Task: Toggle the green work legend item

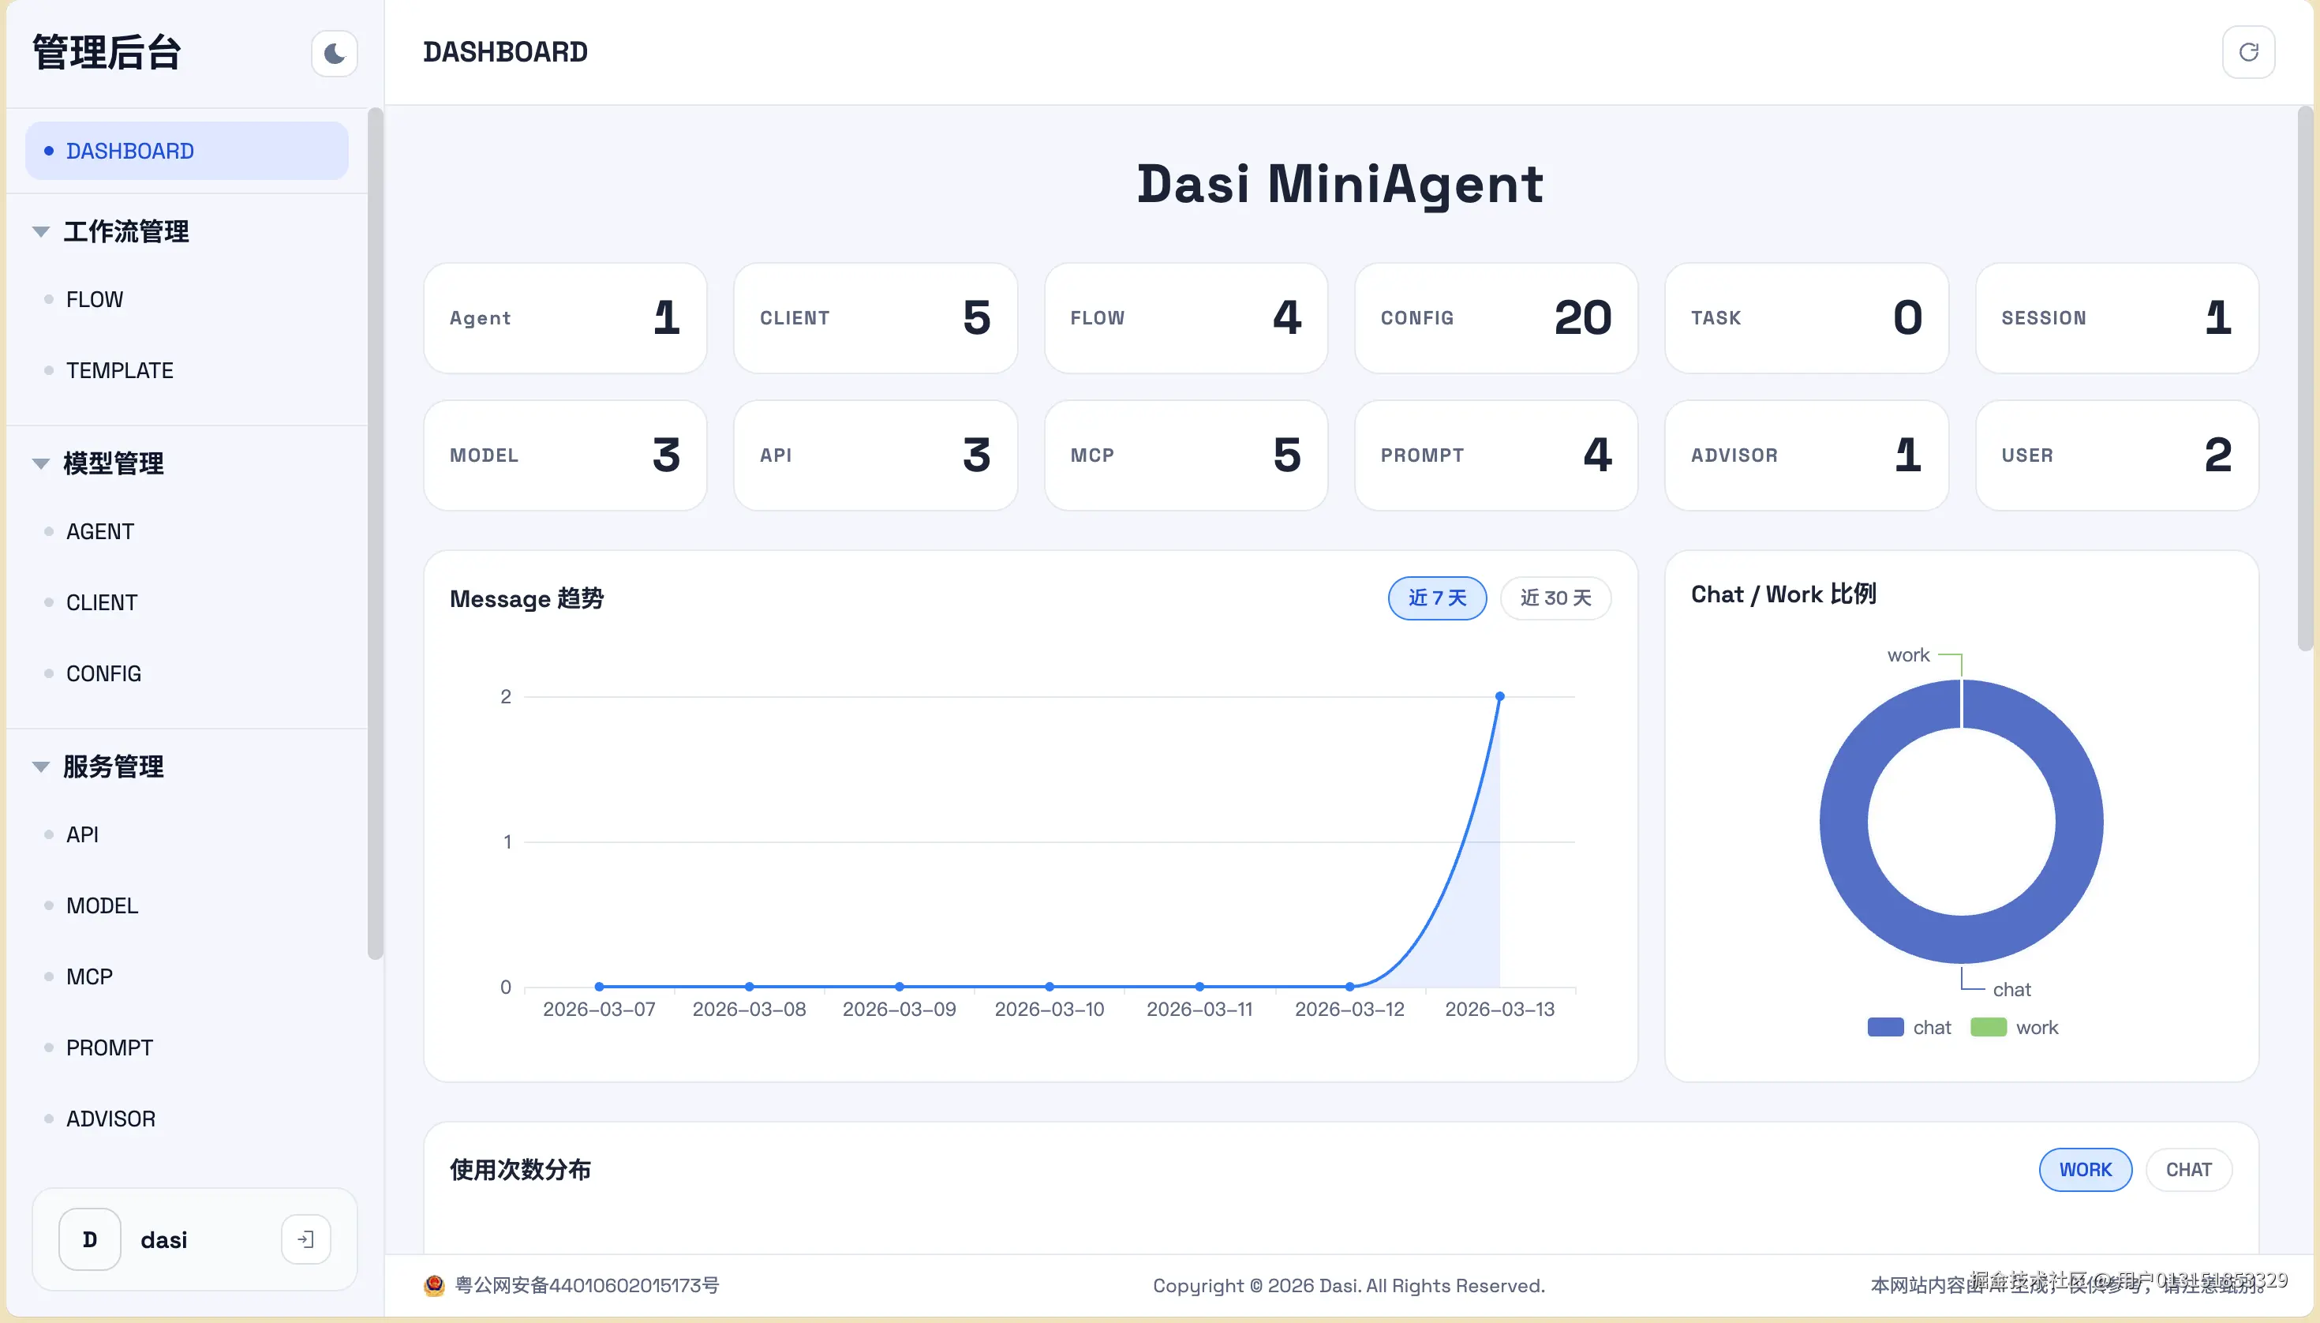Action: (1989, 1028)
